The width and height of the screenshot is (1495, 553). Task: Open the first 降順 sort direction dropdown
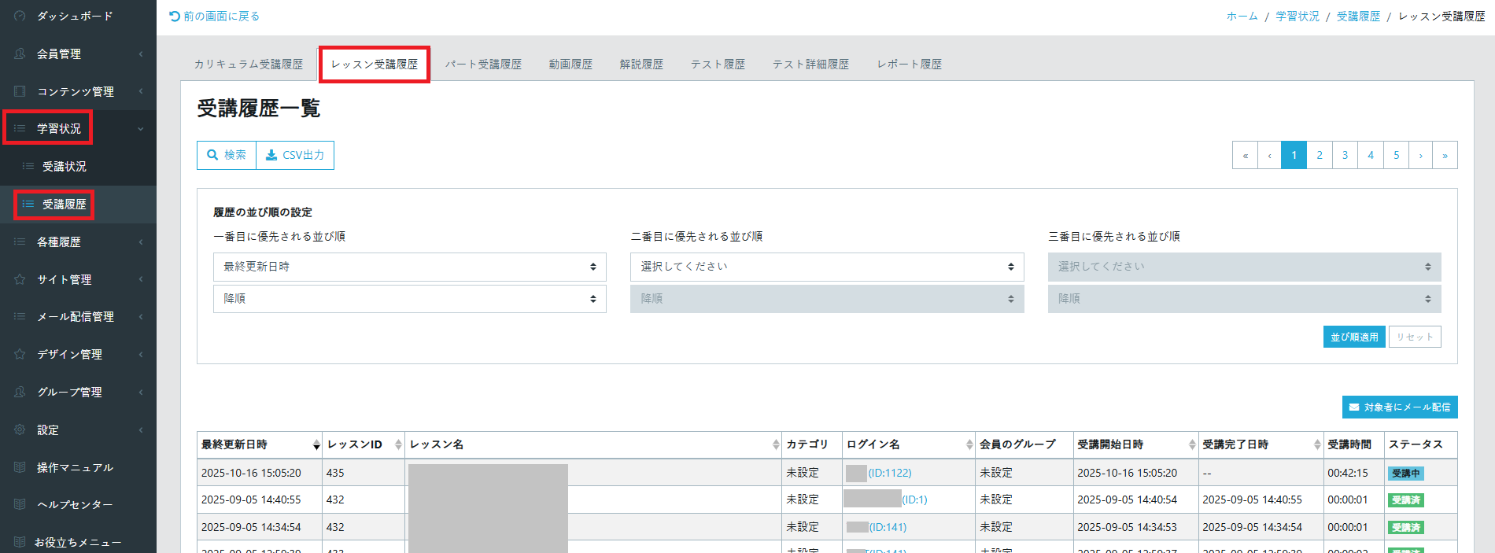tap(409, 299)
